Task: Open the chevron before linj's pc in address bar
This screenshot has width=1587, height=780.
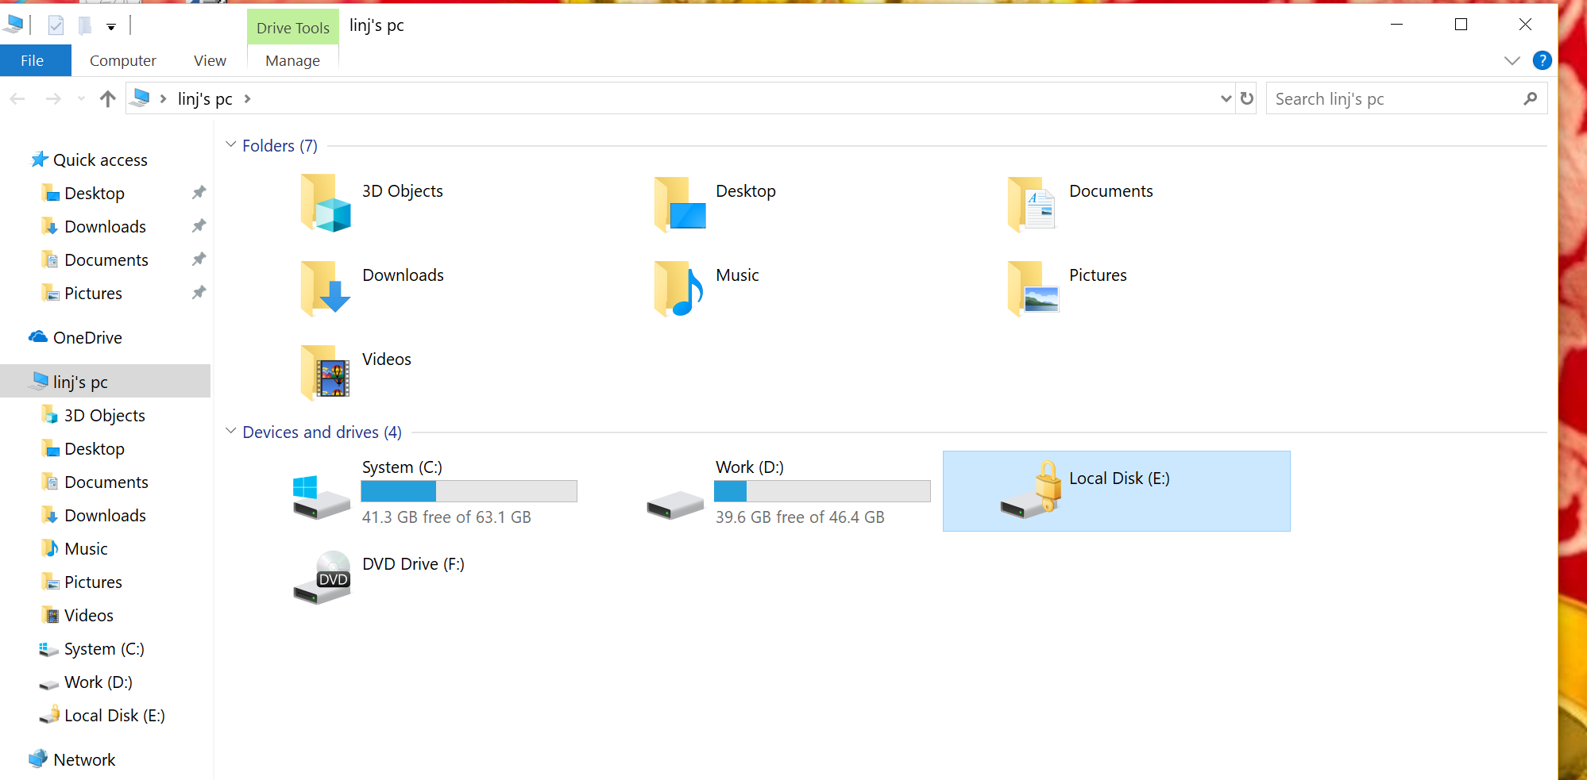Action: (163, 98)
